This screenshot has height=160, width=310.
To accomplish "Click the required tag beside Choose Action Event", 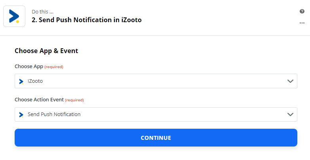I will click(74, 100).
